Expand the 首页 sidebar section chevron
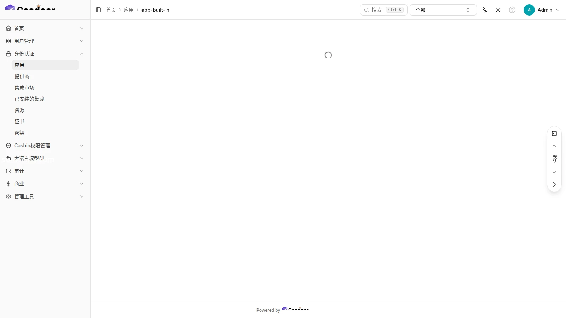The image size is (566, 318). (x=82, y=28)
